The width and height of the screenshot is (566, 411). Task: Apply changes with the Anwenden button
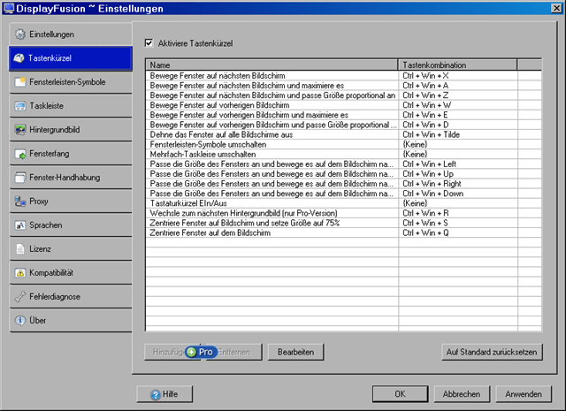click(524, 394)
